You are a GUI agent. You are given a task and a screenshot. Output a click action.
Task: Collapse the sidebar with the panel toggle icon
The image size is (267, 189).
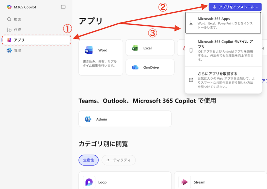tap(63, 7)
